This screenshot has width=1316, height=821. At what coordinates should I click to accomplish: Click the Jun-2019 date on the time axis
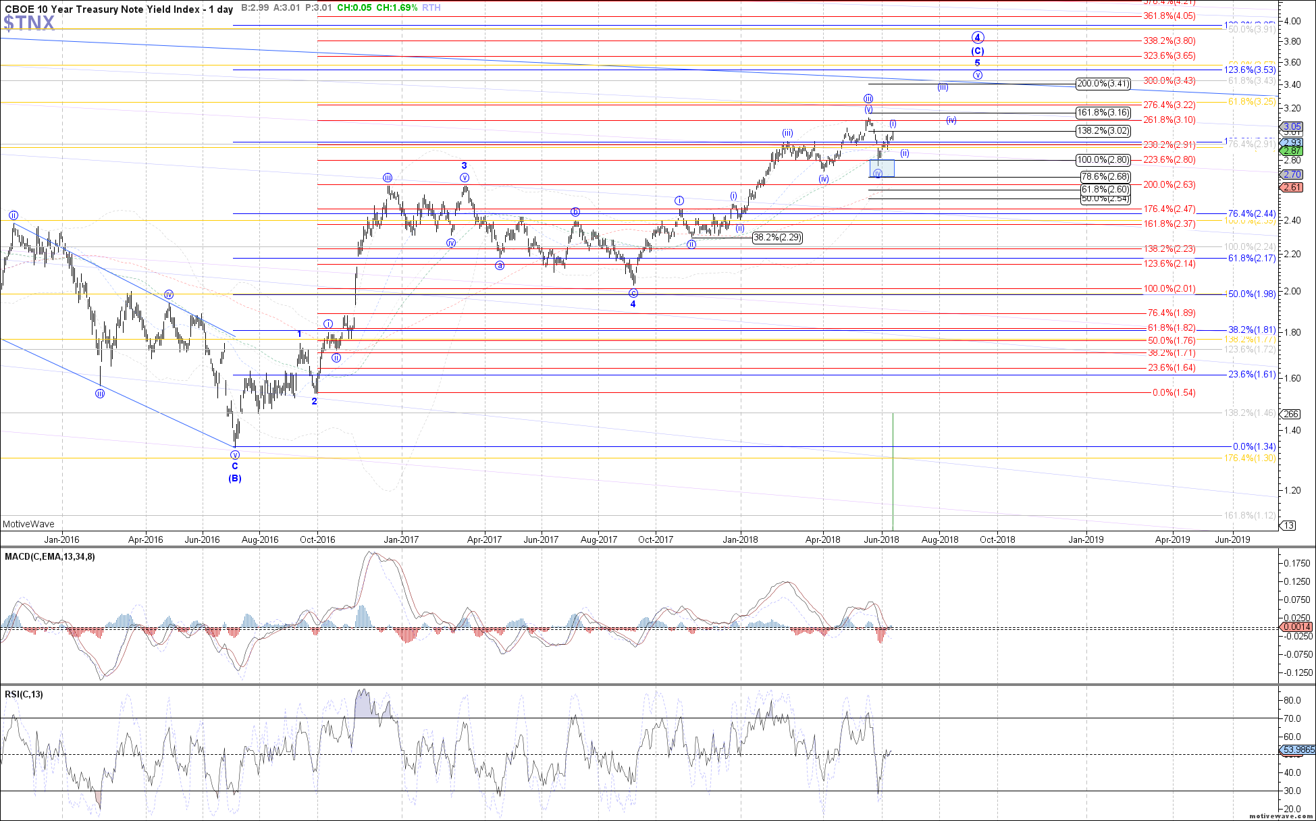click(x=1232, y=539)
